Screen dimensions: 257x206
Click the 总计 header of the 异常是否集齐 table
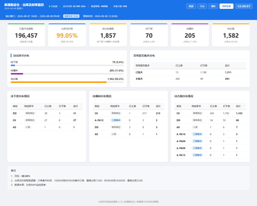coord(227,65)
